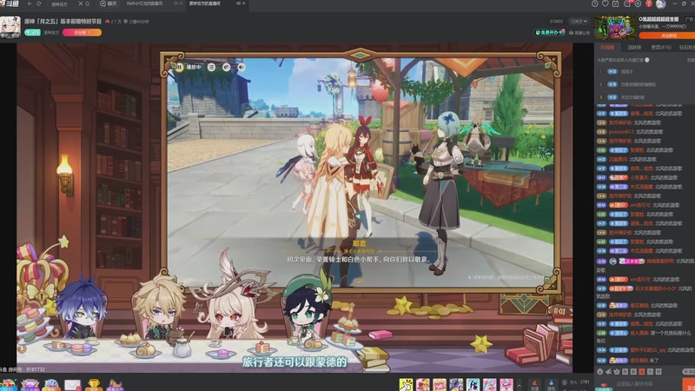Click the round icon next to the speaker in the overlay
695x391 pixels.
[x=227, y=67]
